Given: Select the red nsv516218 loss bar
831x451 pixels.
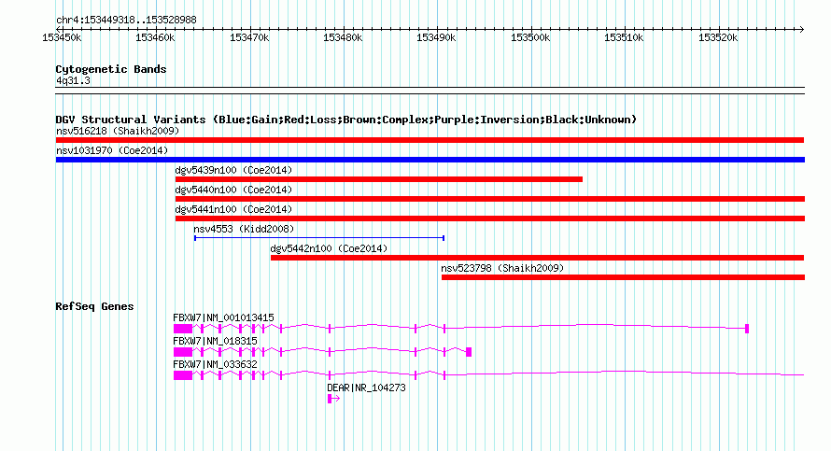Looking at the screenshot, I should click(430, 140).
